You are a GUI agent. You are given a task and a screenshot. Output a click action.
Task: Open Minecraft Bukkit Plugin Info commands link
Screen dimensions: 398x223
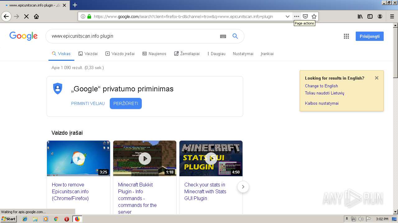tap(137, 198)
